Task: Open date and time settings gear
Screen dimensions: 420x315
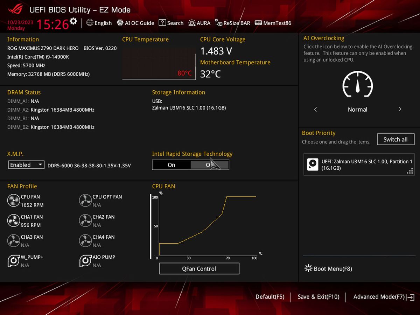Action: (x=73, y=21)
